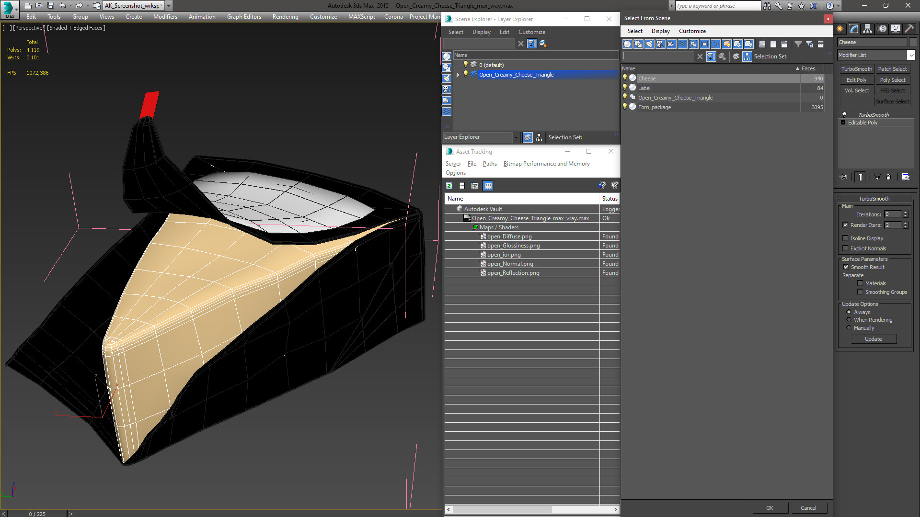Toggle space warps filter in Select From Scene
The width and height of the screenshot is (920, 517).
tap(682, 44)
